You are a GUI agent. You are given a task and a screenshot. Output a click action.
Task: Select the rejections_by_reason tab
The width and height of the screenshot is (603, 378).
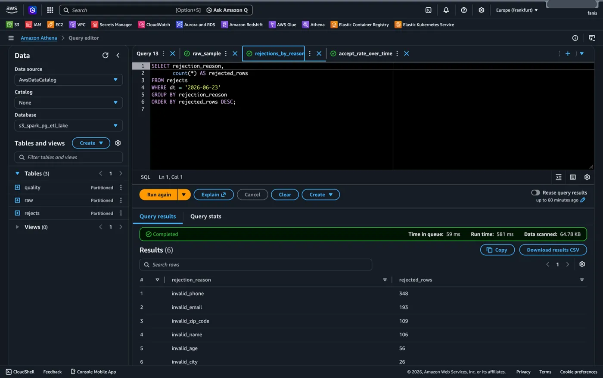(276, 53)
